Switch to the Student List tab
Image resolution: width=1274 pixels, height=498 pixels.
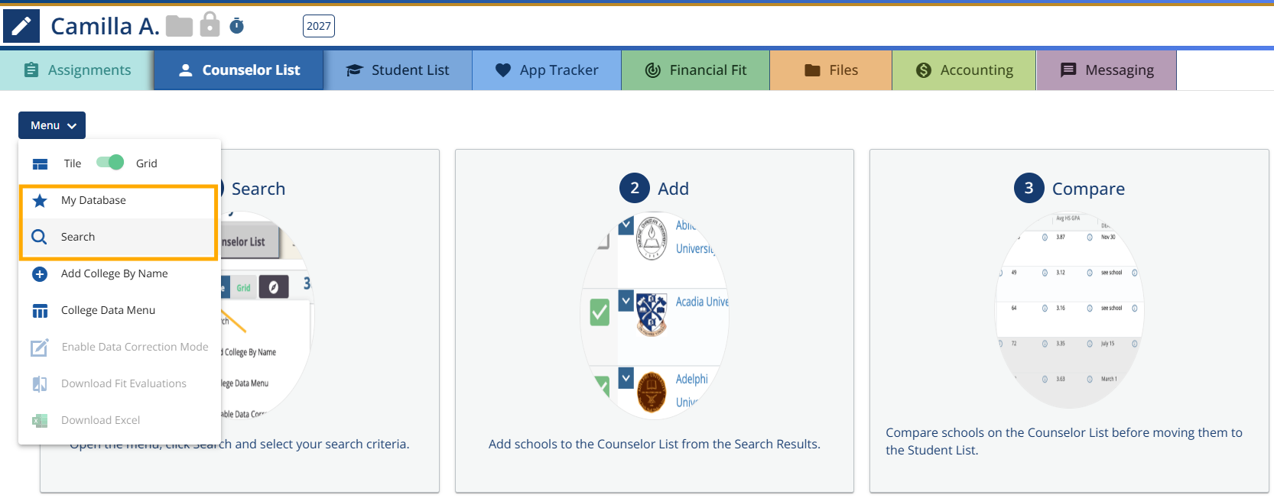(398, 70)
